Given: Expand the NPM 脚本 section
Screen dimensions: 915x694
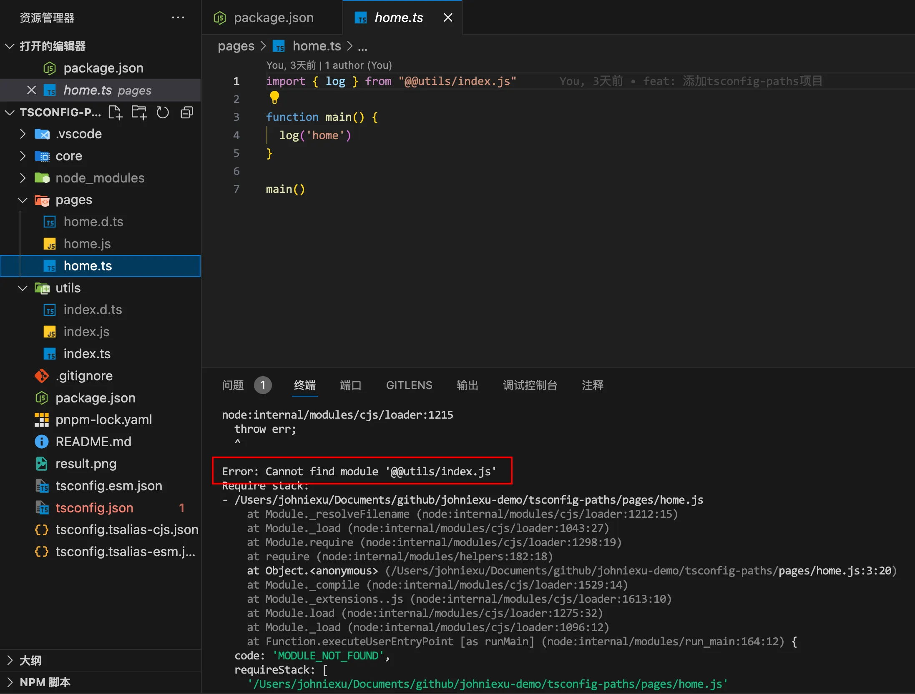Looking at the screenshot, I should [x=10, y=682].
